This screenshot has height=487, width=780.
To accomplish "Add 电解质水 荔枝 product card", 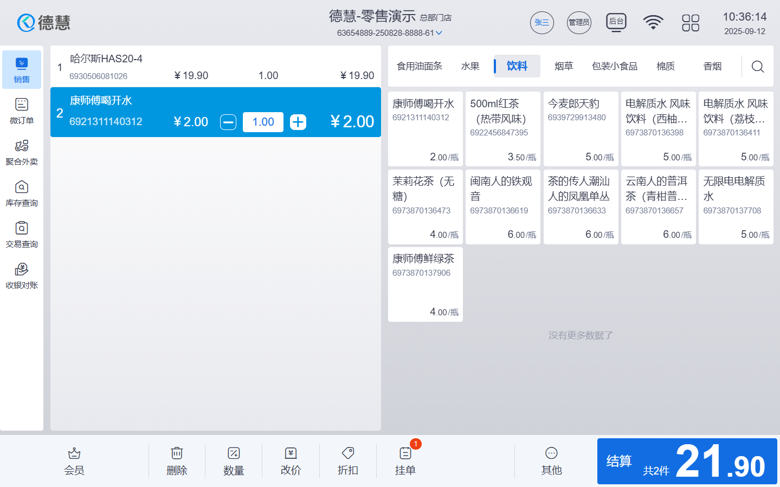I will click(736, 129).
